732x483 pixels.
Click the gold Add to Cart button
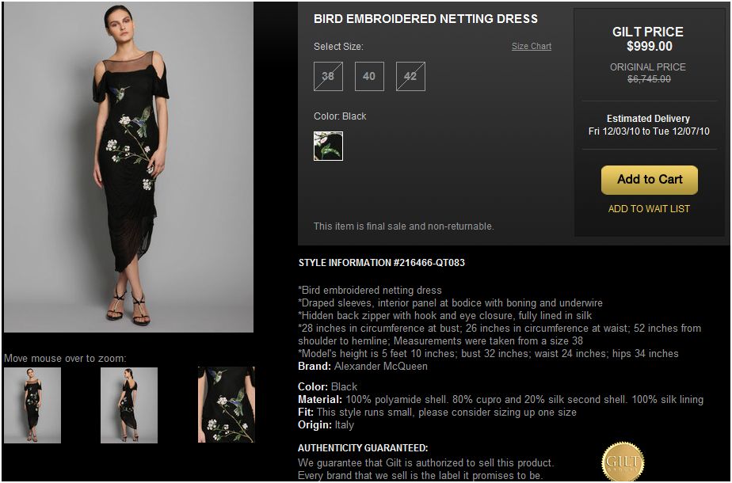click(650, 180)
